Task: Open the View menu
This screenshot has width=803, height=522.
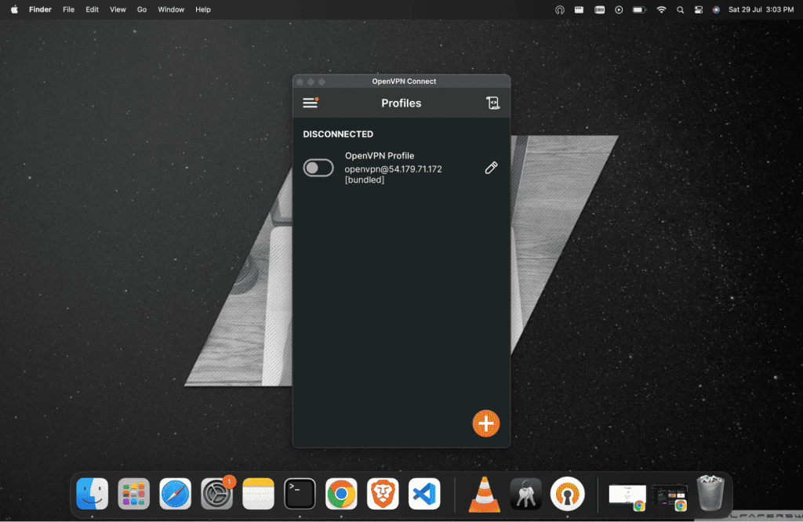Action: (118, 9)
